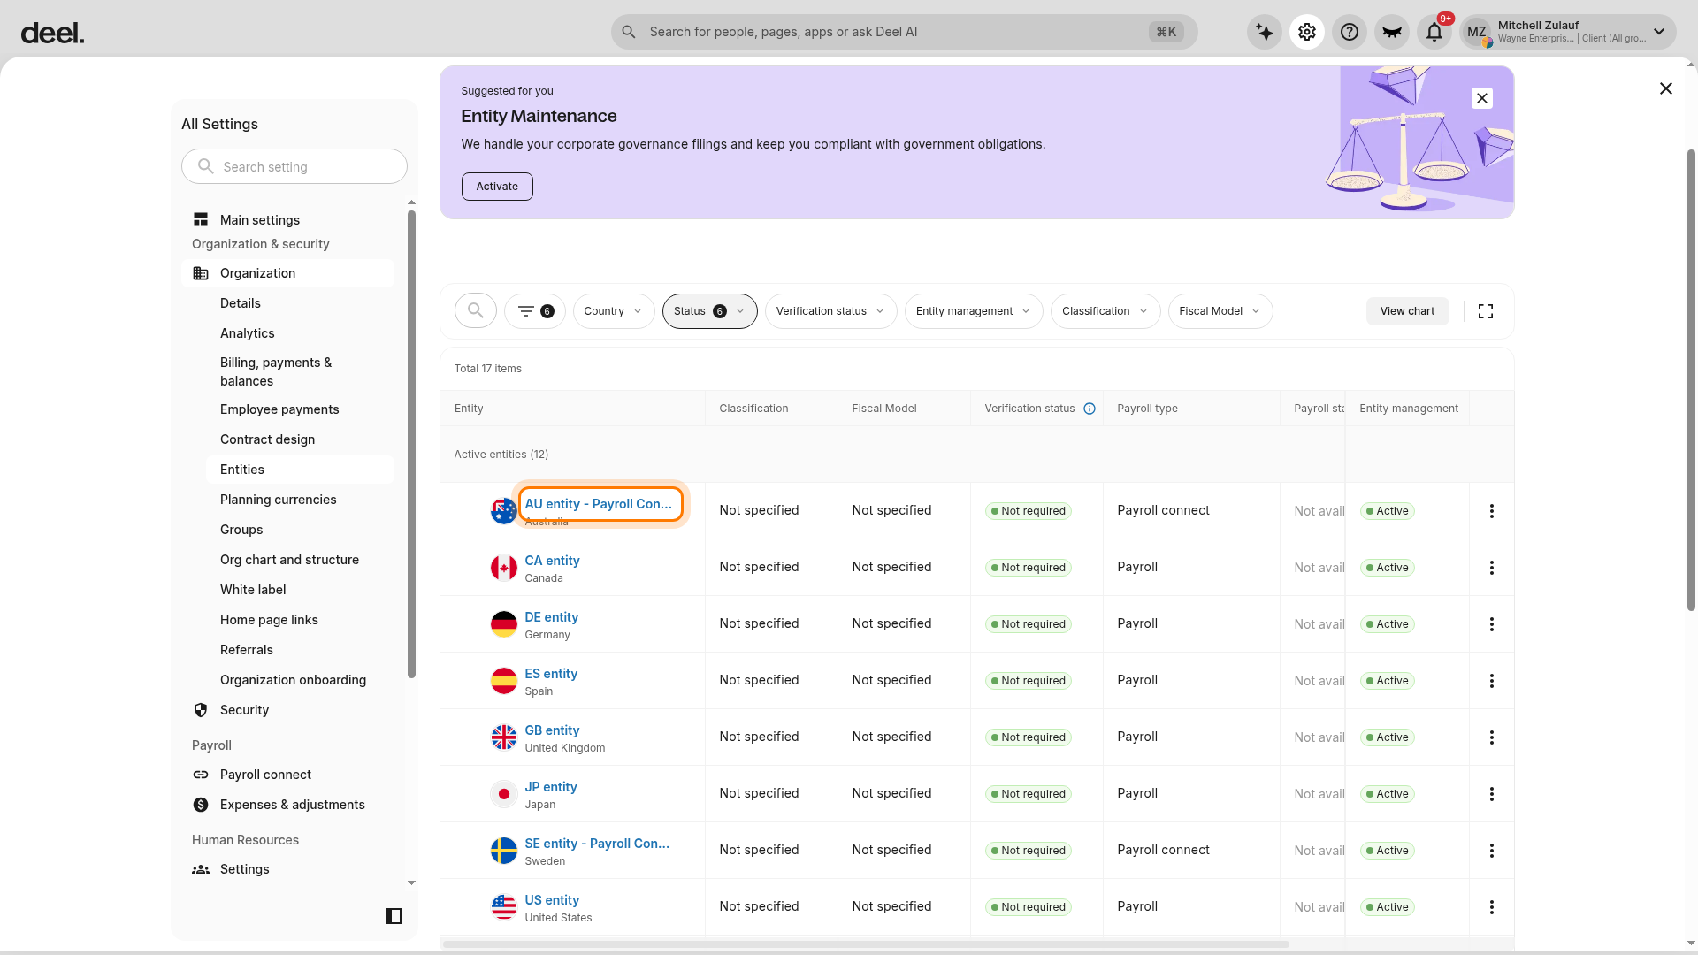Open Security settings
The height and width of the screenshot is (955, 1698).
point(288,710)
